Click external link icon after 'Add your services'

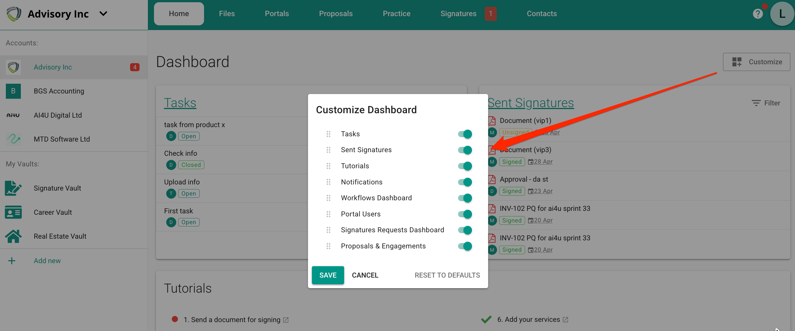[x=565, y=320]
